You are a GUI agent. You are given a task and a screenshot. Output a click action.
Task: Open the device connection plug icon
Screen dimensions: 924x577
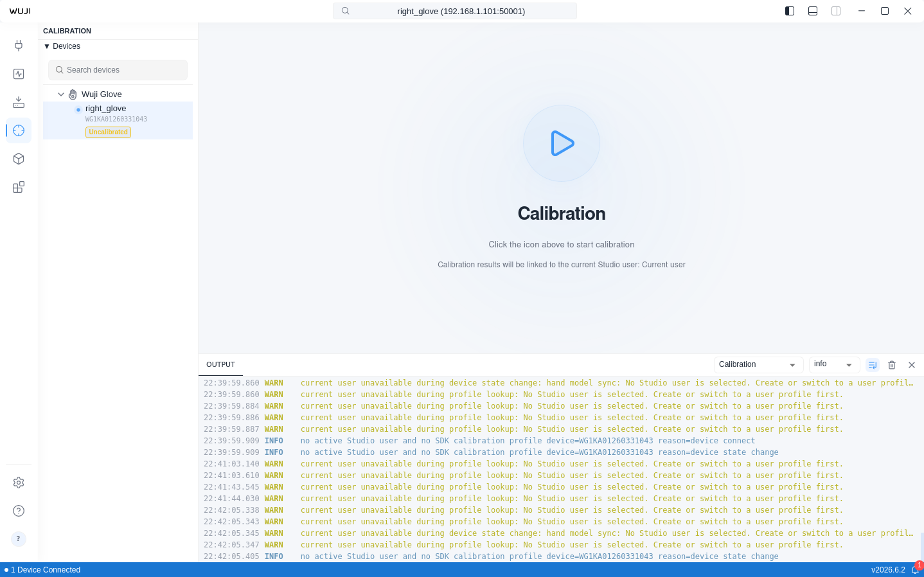[x=19, y=46]
